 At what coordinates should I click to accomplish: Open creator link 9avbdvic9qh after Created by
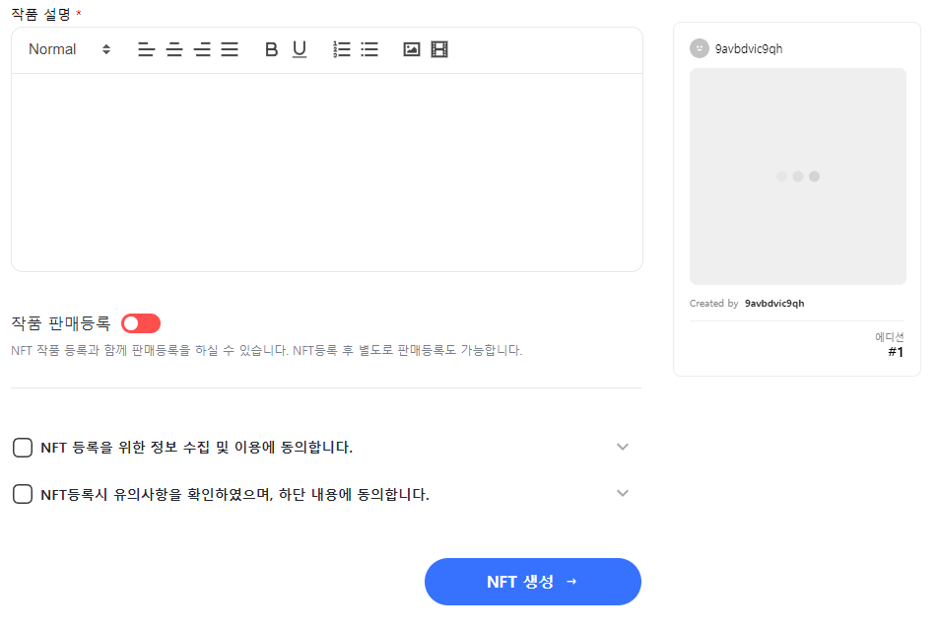coord(774,304)
